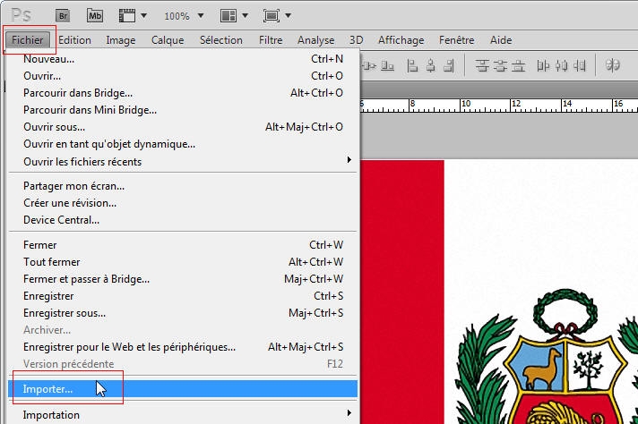Click the Screen Mode icon
The width and height of the screenshot is (638, 424).
click(x=272, y=16)
